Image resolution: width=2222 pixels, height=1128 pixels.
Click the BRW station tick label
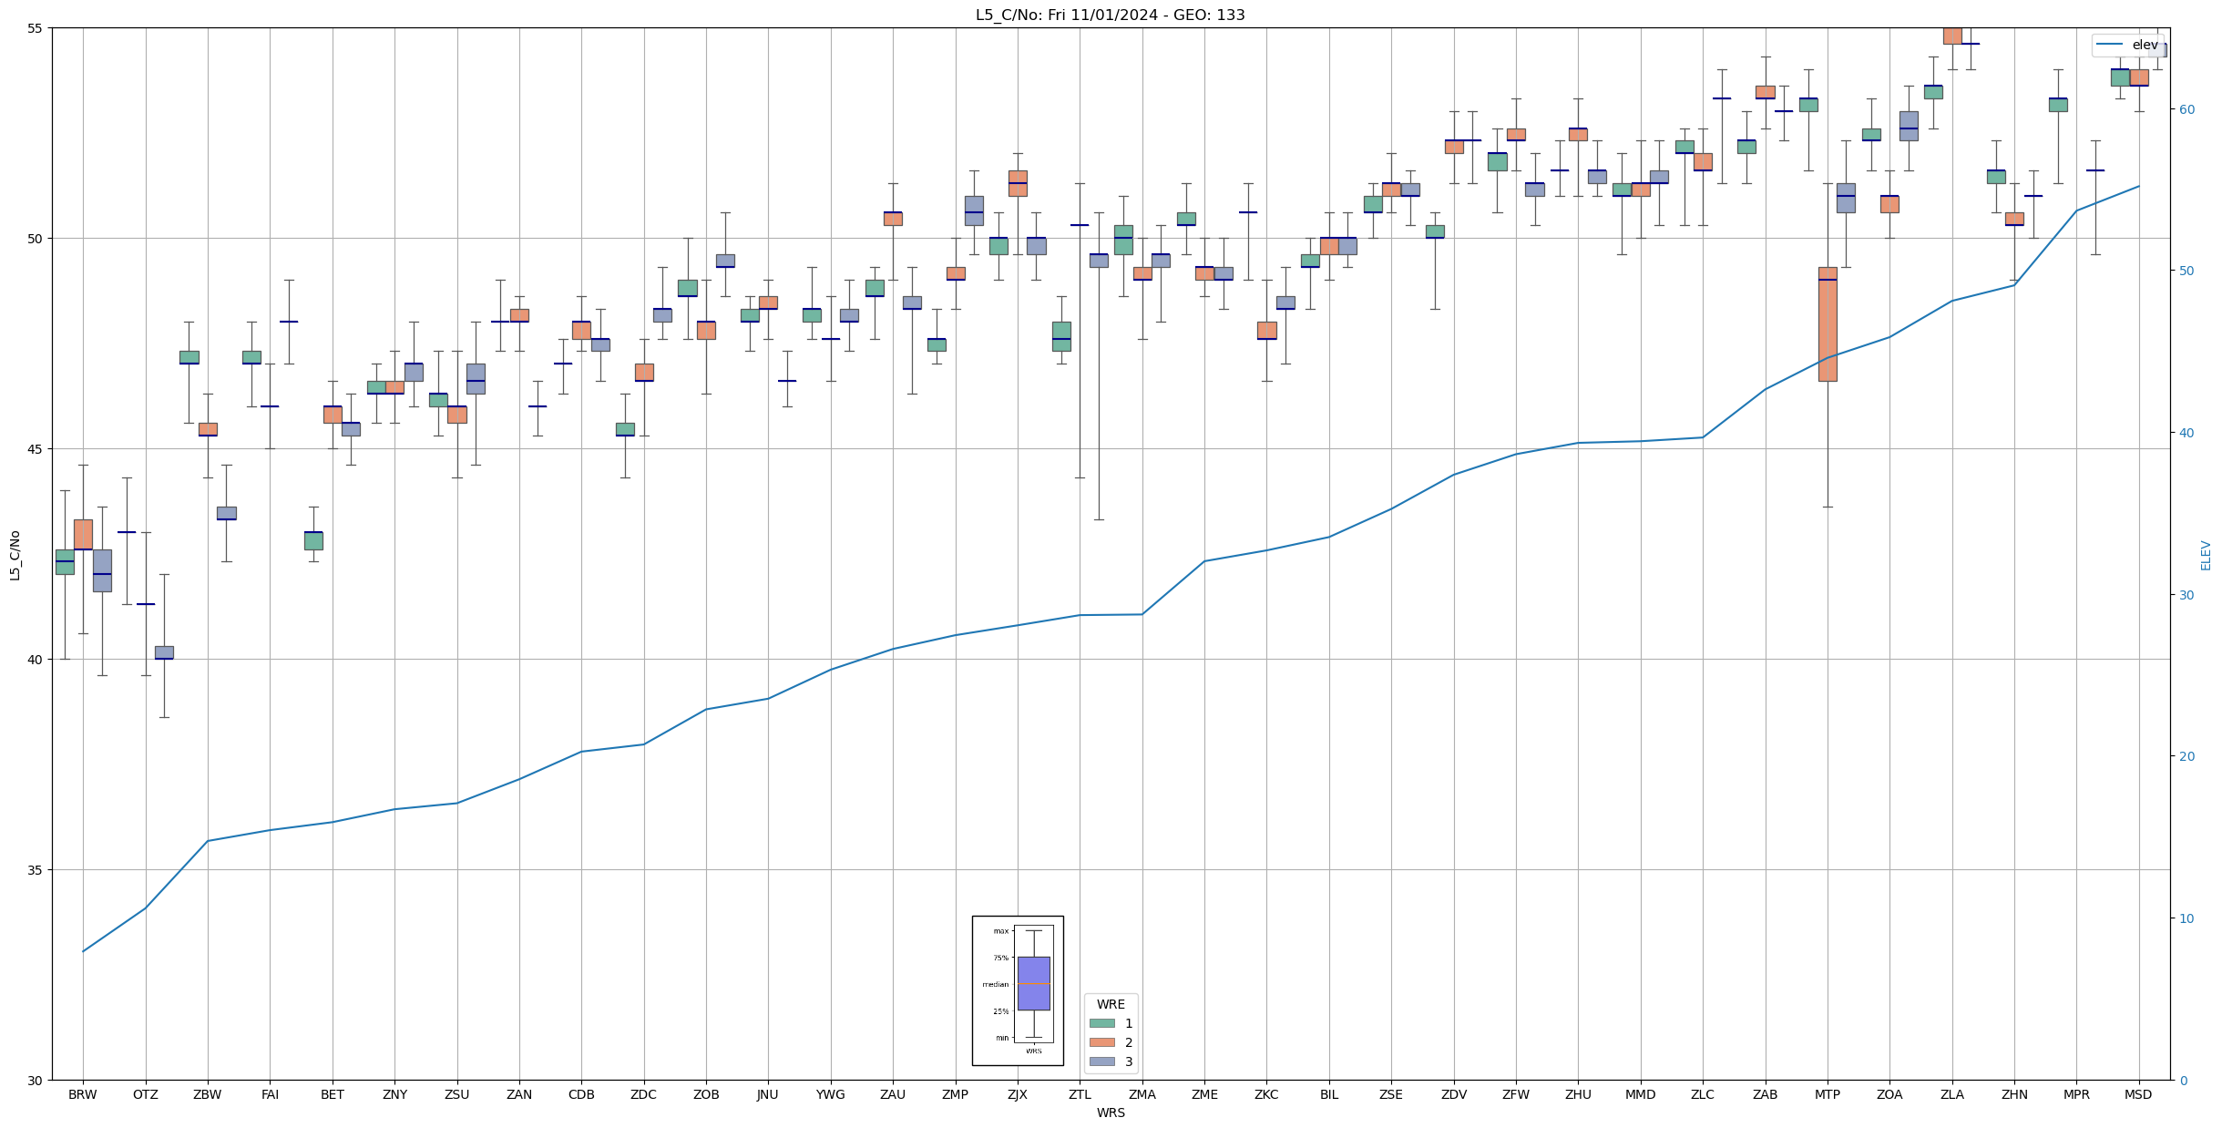pos(83,1094)
